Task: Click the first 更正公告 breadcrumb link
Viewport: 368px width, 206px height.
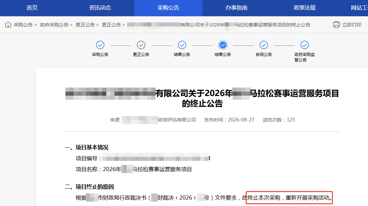Action: (x=85, y=25)
